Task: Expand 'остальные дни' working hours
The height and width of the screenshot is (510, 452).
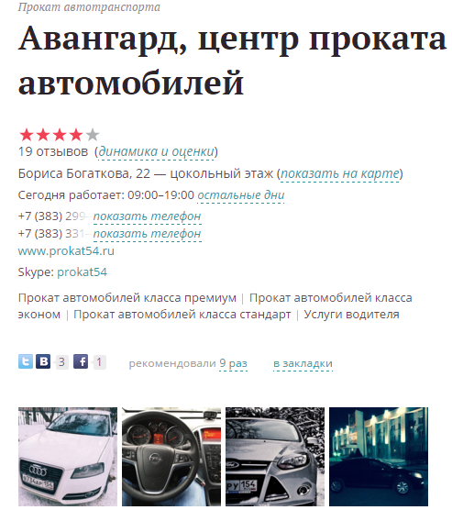Action: pyautogui.click(x=241, y=195)
